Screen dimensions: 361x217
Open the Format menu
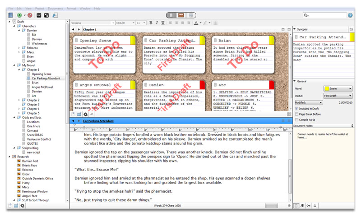click(71, 8)
